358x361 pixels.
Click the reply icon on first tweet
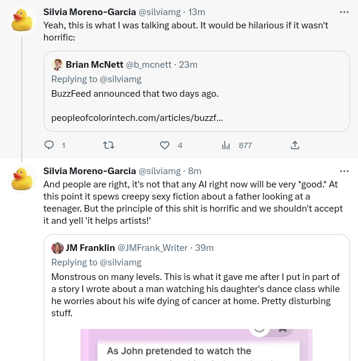click(49, 145)
